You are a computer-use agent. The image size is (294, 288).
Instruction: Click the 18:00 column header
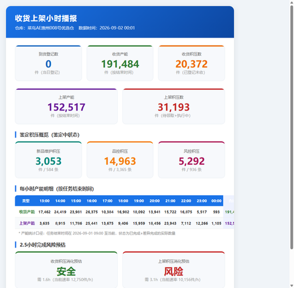click(123, 201)
